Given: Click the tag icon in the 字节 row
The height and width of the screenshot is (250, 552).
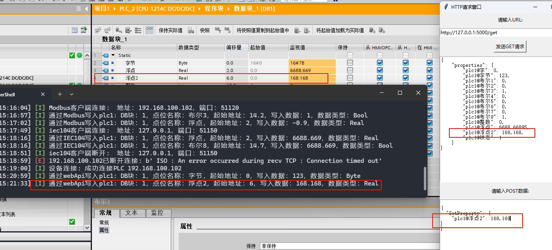Looking at the screenshot, I should pos(105,63).
